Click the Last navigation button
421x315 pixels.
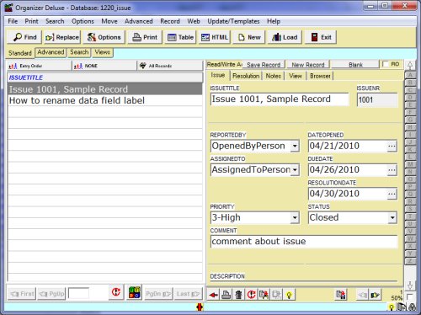tap(188, 294)
